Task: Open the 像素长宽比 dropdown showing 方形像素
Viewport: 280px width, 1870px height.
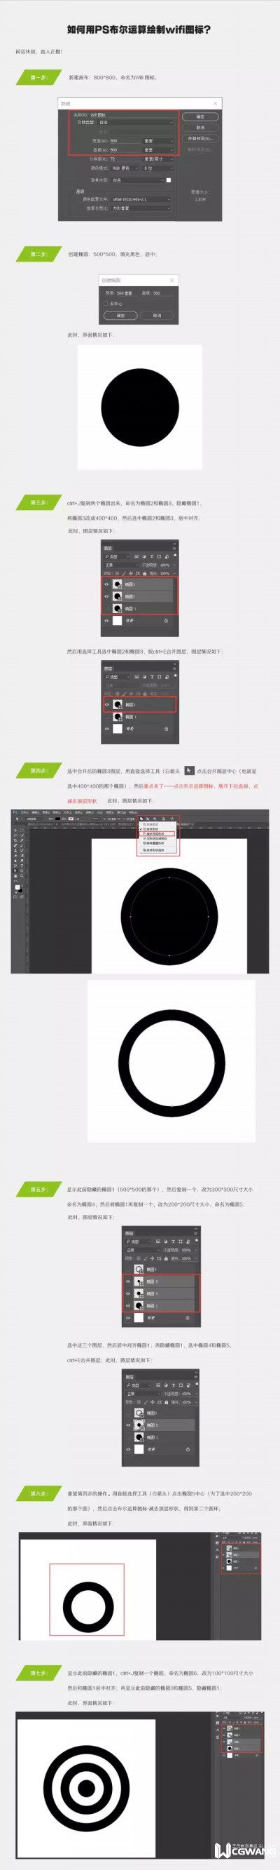Action: (x=141, y=208)
